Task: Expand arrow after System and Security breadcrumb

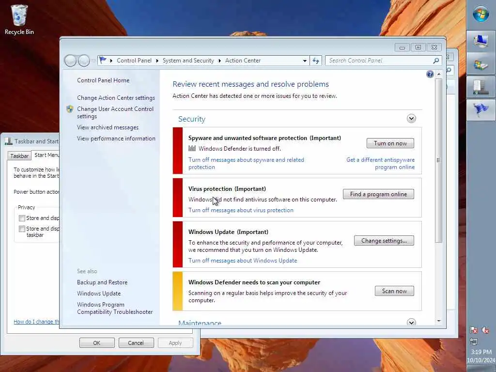Action: click(219, 61)
